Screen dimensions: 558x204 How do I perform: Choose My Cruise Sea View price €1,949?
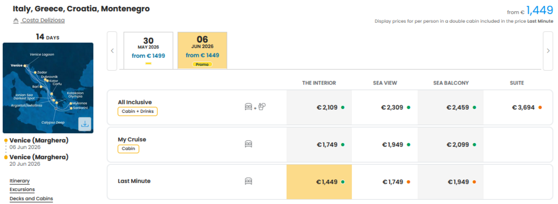point(385,145)
